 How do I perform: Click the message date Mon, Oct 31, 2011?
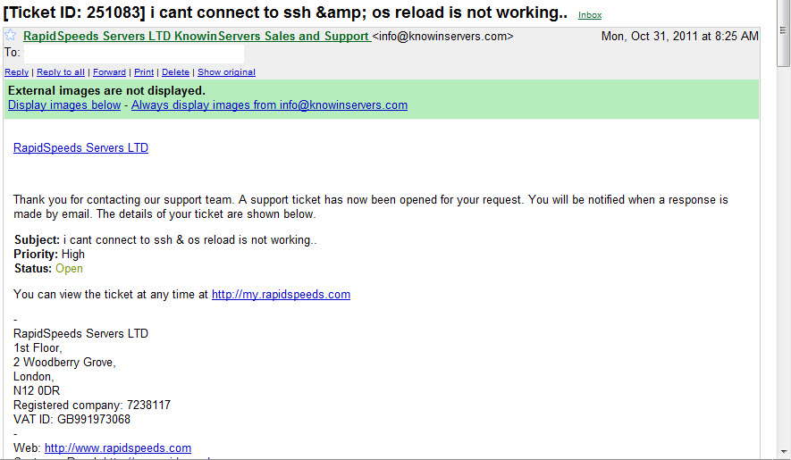(x=679, y=37)
